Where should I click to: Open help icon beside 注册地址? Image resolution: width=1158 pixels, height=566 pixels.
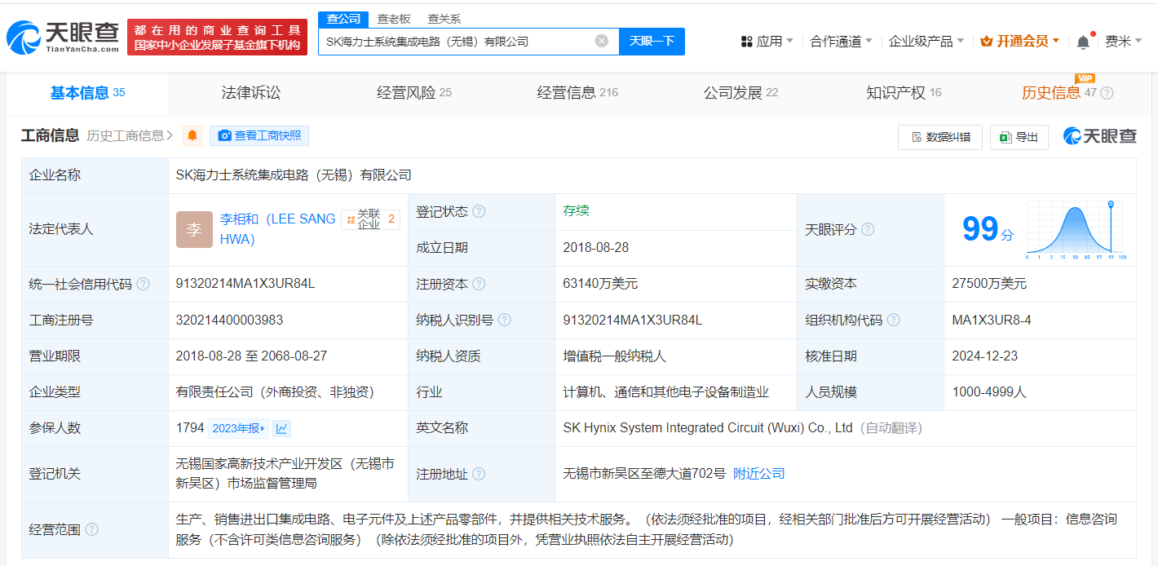tap(479, 474)
